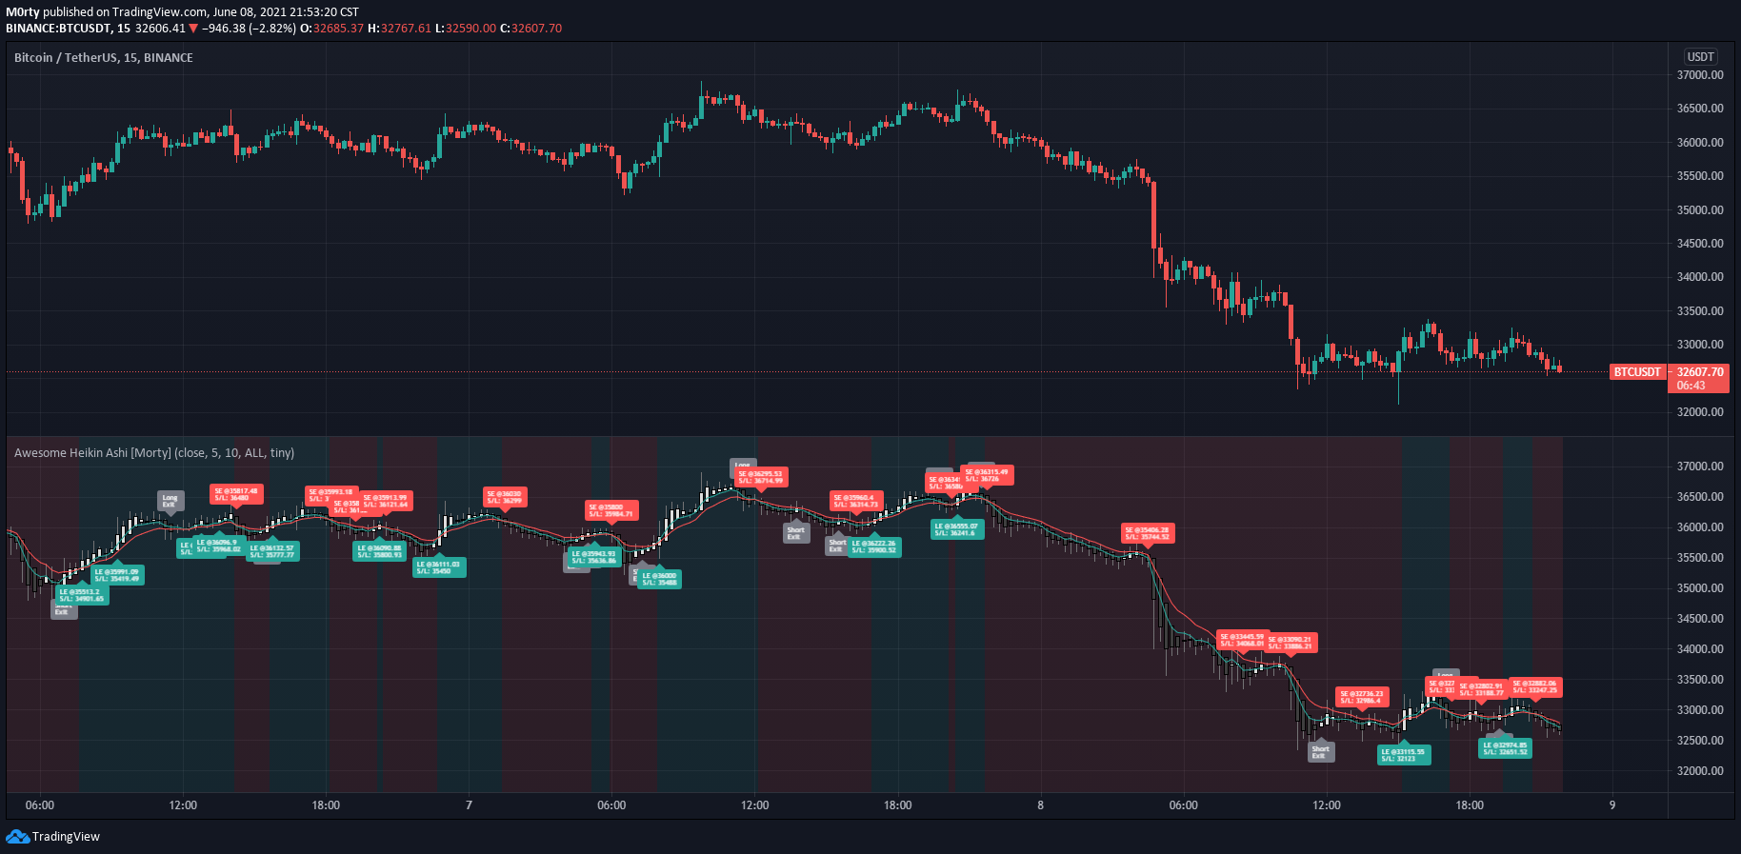Click the 'SE @32802.91' short entry label
1741x854 pixels.
coord(1482,689)
